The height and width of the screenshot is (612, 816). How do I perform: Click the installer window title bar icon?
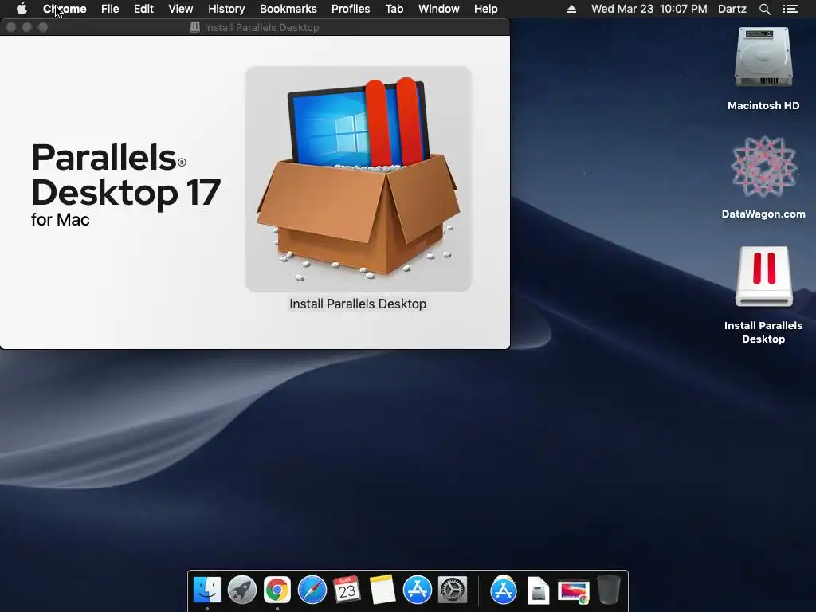coord(195,27)
